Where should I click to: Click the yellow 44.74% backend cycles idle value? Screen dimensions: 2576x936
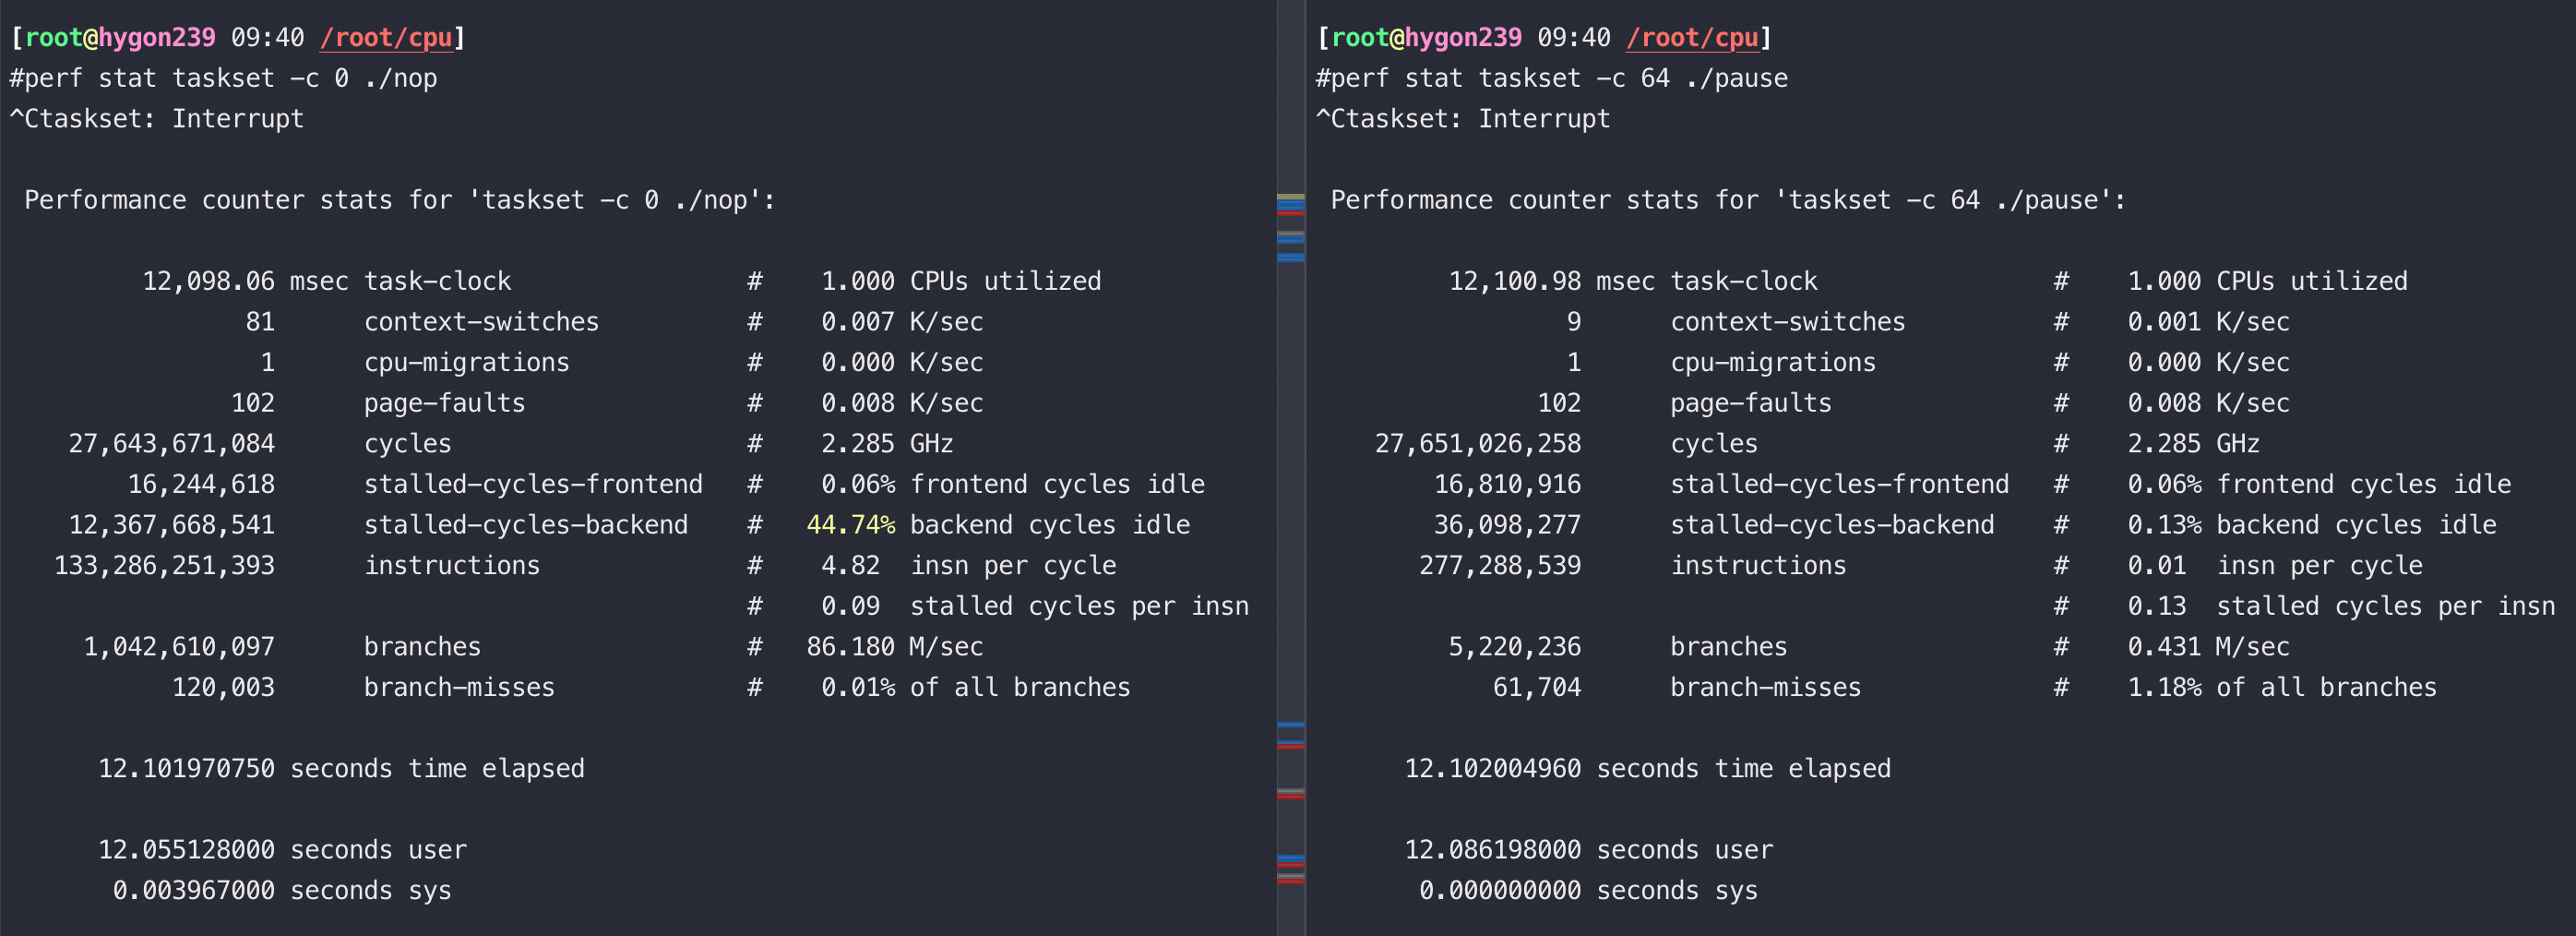[850, 525]
